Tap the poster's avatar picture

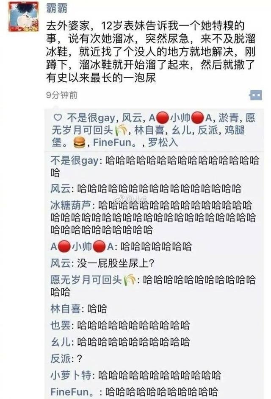pyautogui.click(x=24, y=16)
